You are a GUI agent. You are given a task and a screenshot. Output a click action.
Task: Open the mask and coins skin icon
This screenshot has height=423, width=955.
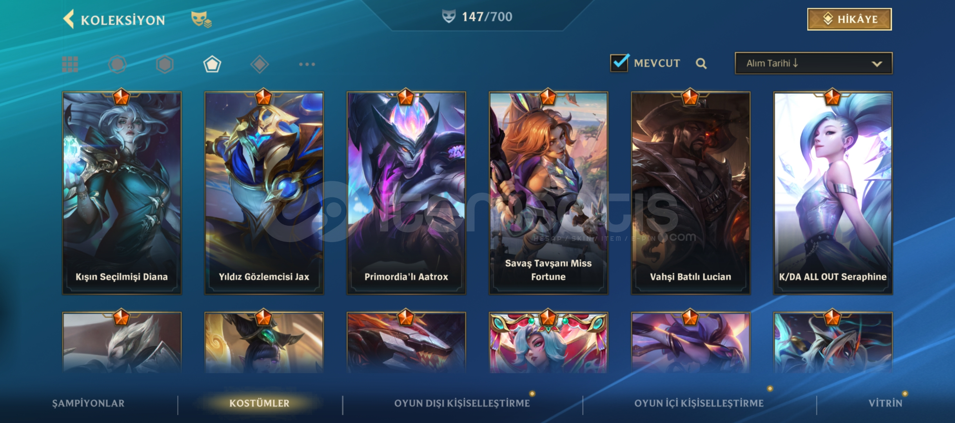(202, 19)
